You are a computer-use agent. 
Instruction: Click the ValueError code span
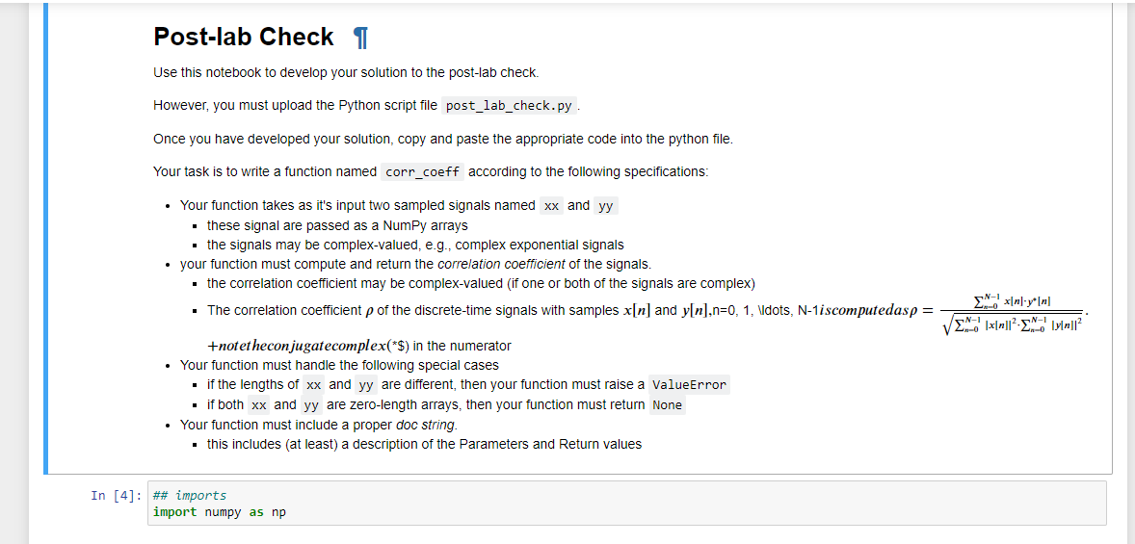pos(688,385)
